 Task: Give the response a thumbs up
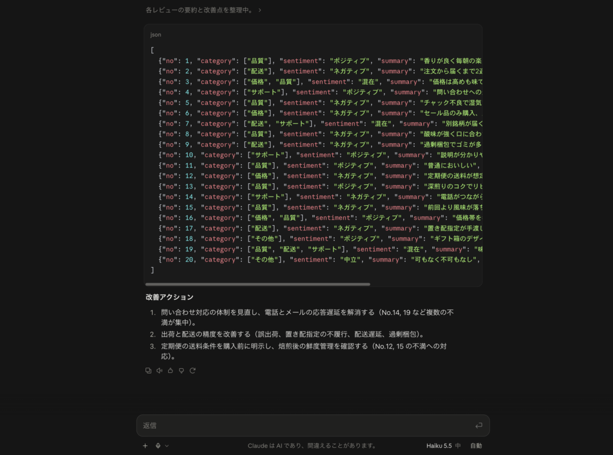pyautogui.click(x=171, y=371)
